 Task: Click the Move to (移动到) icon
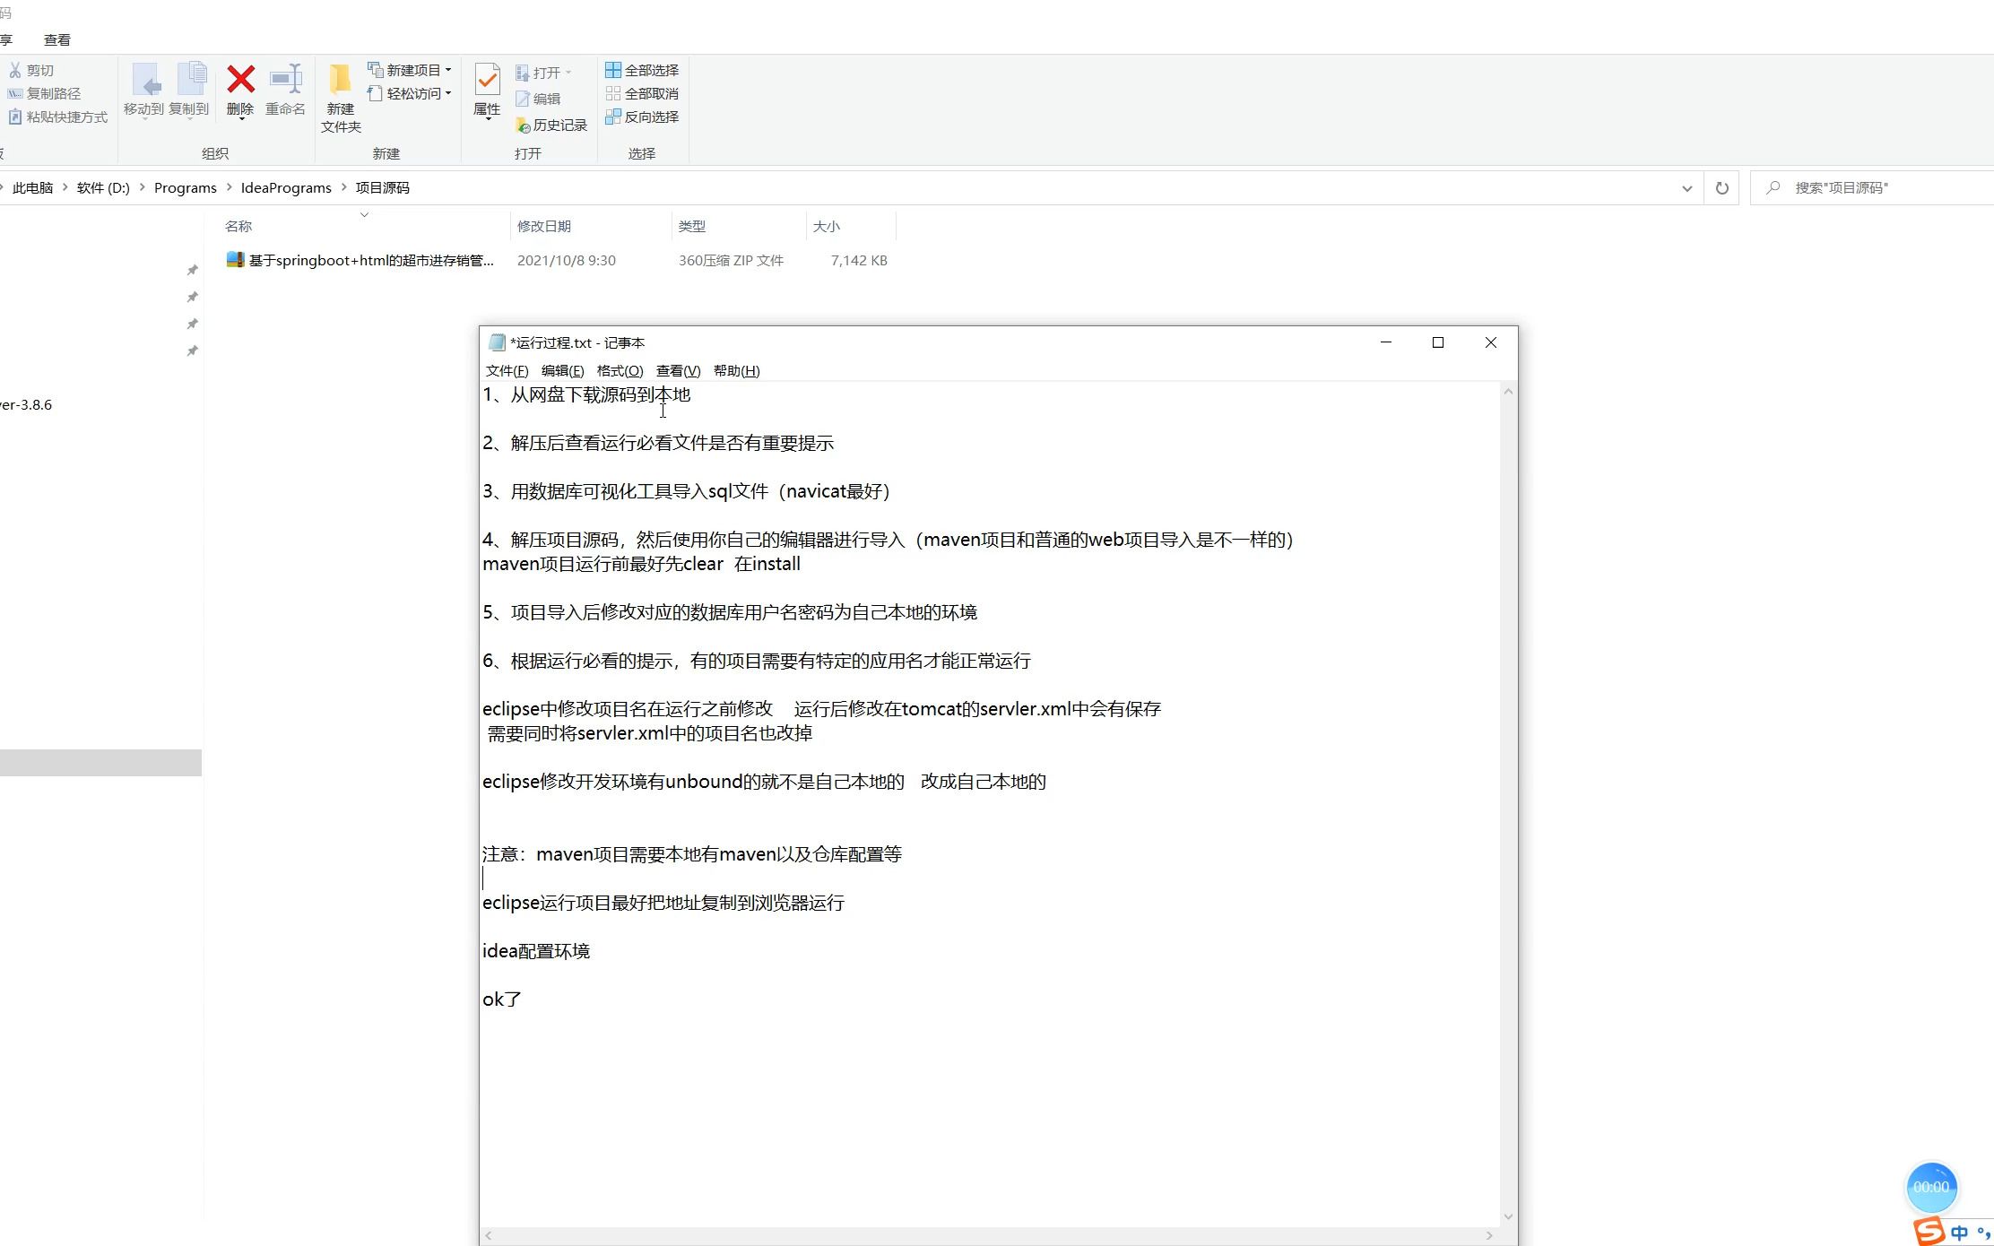[x=147, y=79]
